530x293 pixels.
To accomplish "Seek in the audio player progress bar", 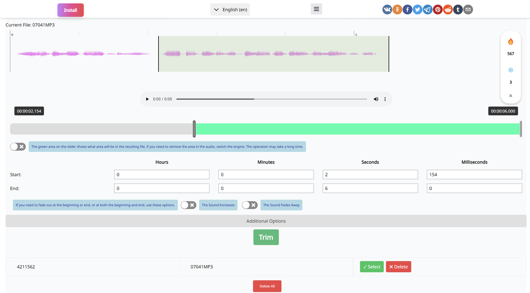I will [x=272, y=99].
